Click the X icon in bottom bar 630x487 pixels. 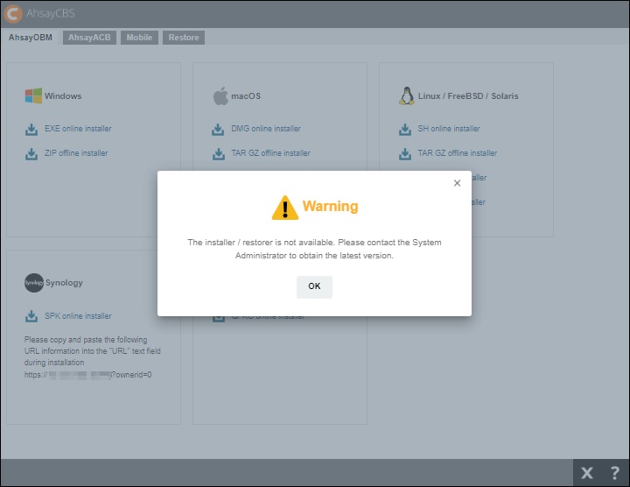[587, 473]
